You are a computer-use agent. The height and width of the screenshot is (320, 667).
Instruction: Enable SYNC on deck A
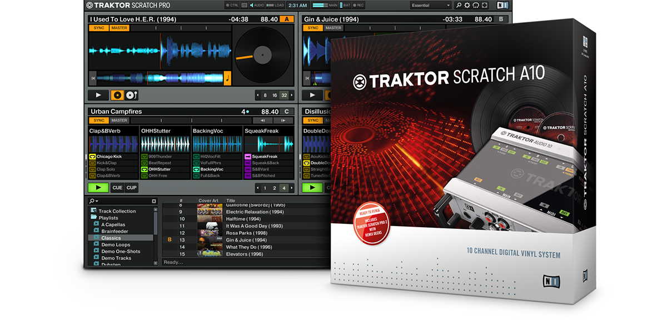[98, 28]
